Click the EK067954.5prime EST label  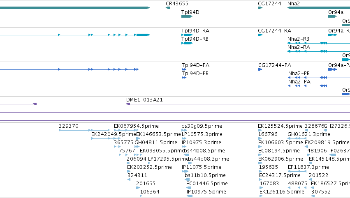click(136, 126)
